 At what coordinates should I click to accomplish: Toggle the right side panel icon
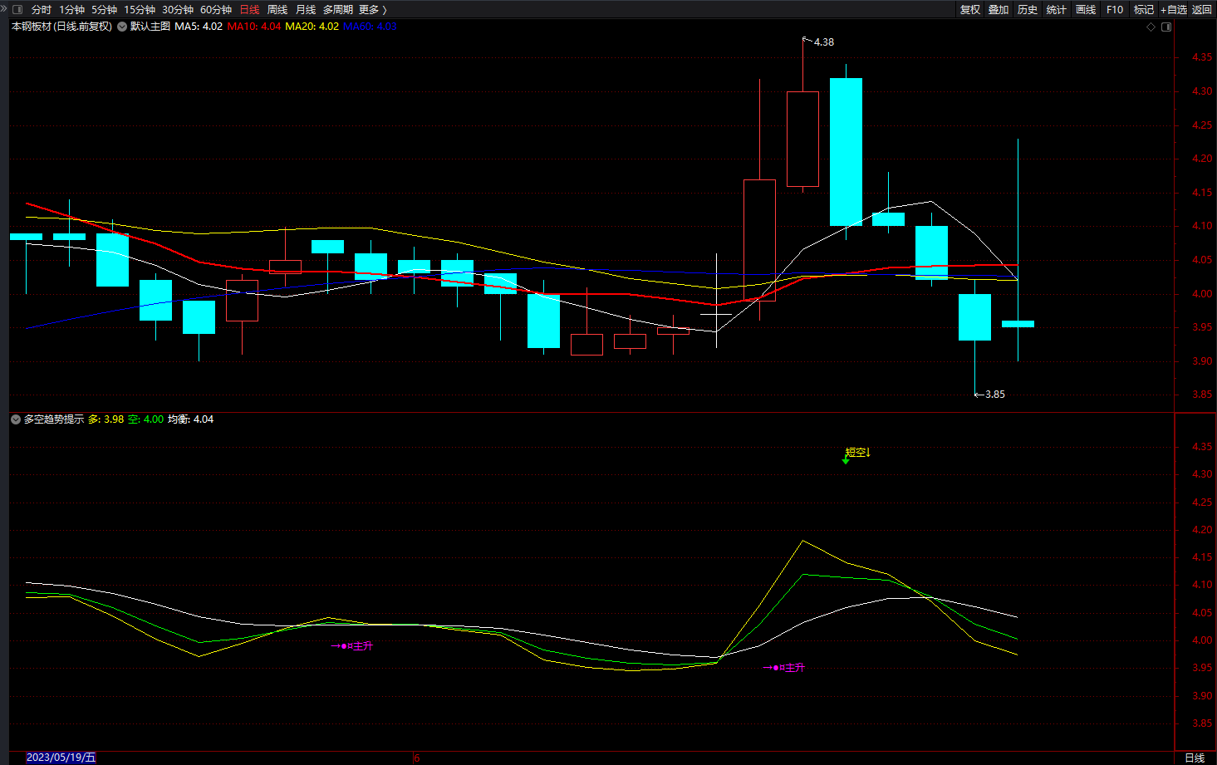(1166, 27)
